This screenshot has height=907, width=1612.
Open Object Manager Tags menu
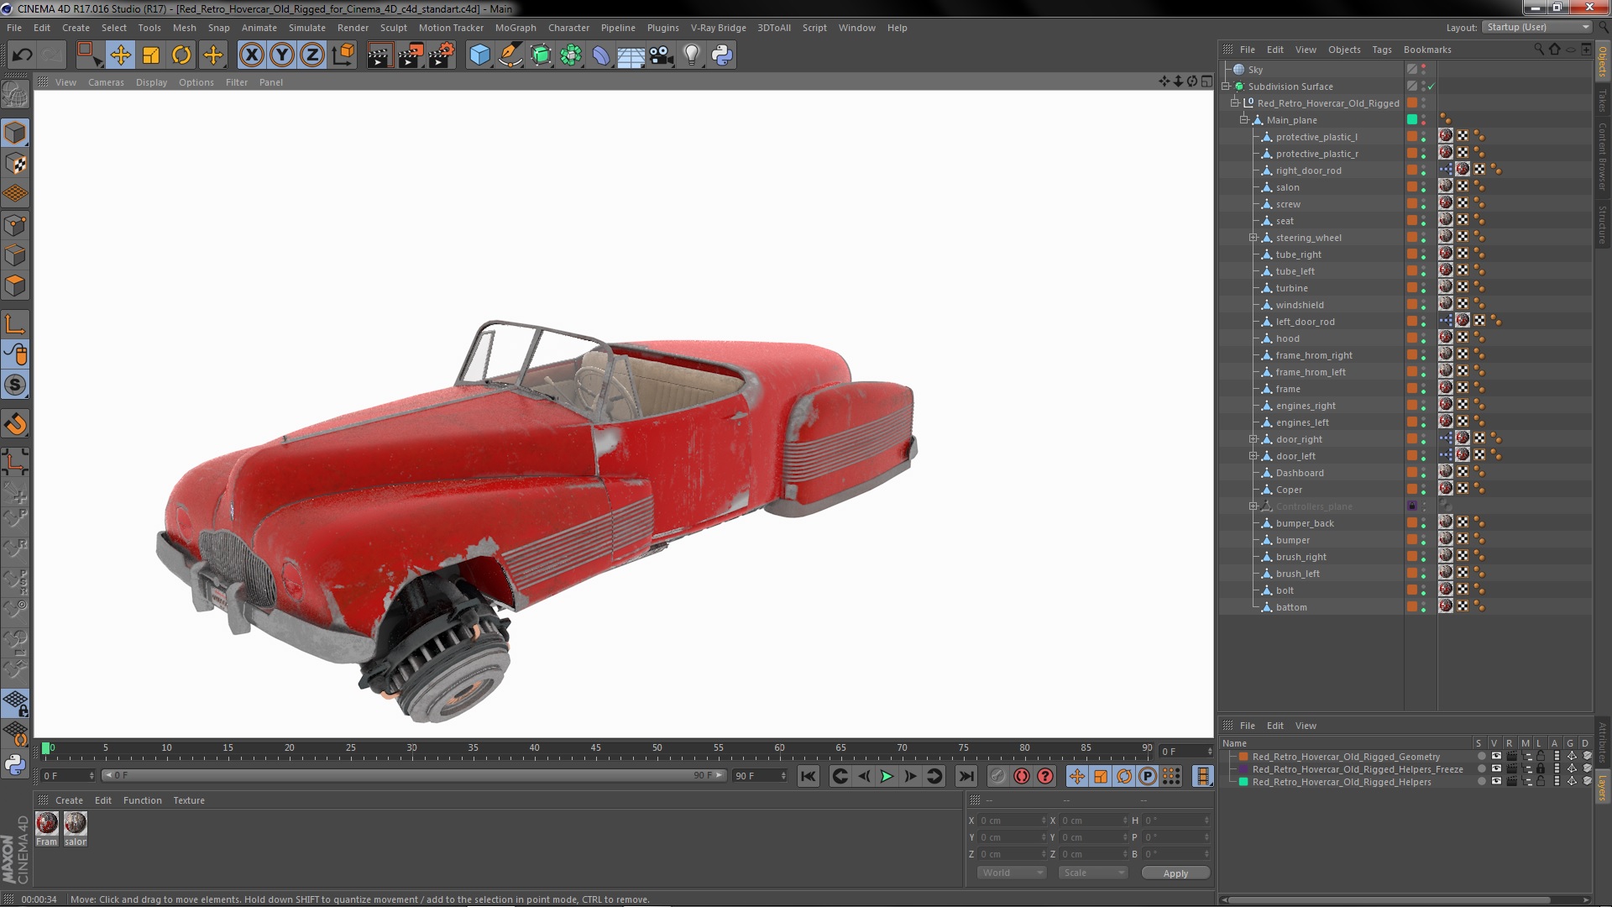point(1381,50)
